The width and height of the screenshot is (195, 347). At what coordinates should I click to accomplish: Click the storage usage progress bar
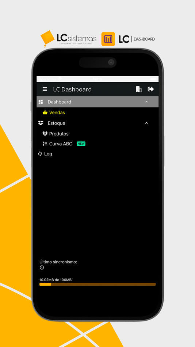[x=97, y=284]
